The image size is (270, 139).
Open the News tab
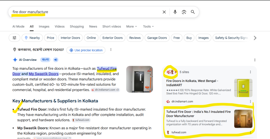click(93, 27)
